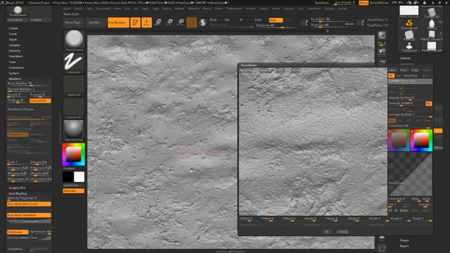The width and height of the screenshot is (450, 253).
Task: Click the Save button in NoiseMaker
Action: point(403,70)
